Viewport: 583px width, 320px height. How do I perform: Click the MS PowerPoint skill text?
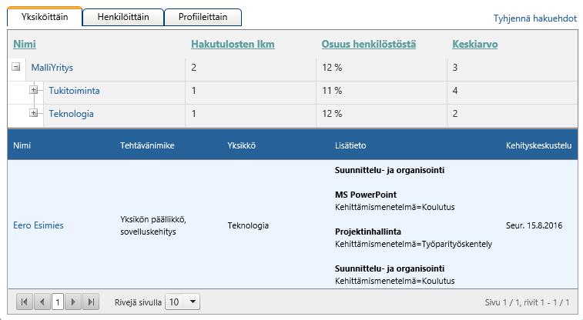366,195
